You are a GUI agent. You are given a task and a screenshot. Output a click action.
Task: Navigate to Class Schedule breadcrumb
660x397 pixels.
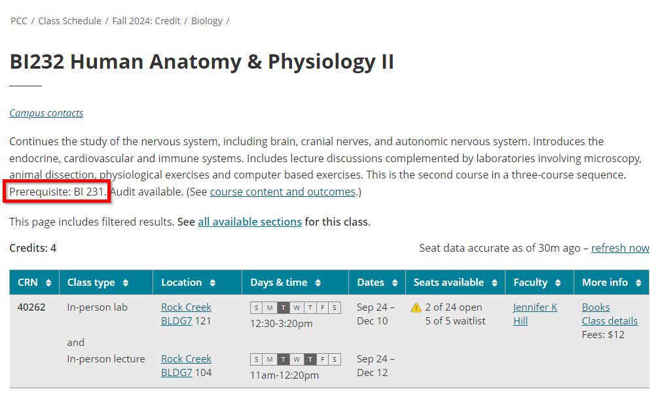tap(69, 21)
